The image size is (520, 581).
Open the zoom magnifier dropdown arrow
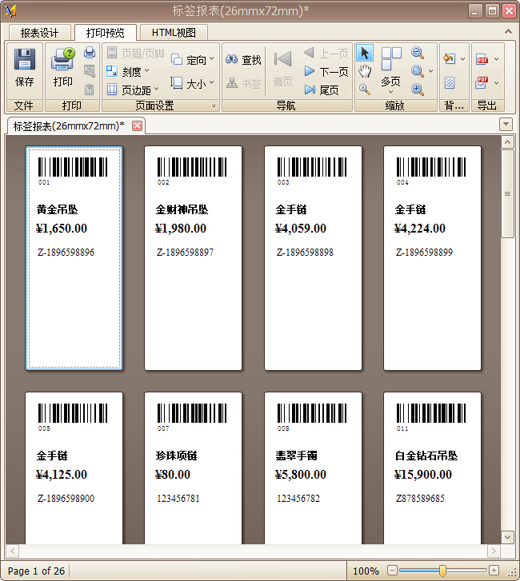pyautogui.click(x=430, y=71)
